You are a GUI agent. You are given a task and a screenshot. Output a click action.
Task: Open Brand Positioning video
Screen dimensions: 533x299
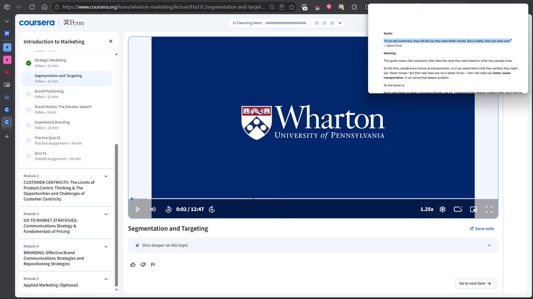[67, 94]
